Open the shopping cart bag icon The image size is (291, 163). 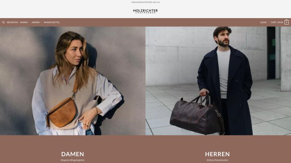tap(286, 22)
